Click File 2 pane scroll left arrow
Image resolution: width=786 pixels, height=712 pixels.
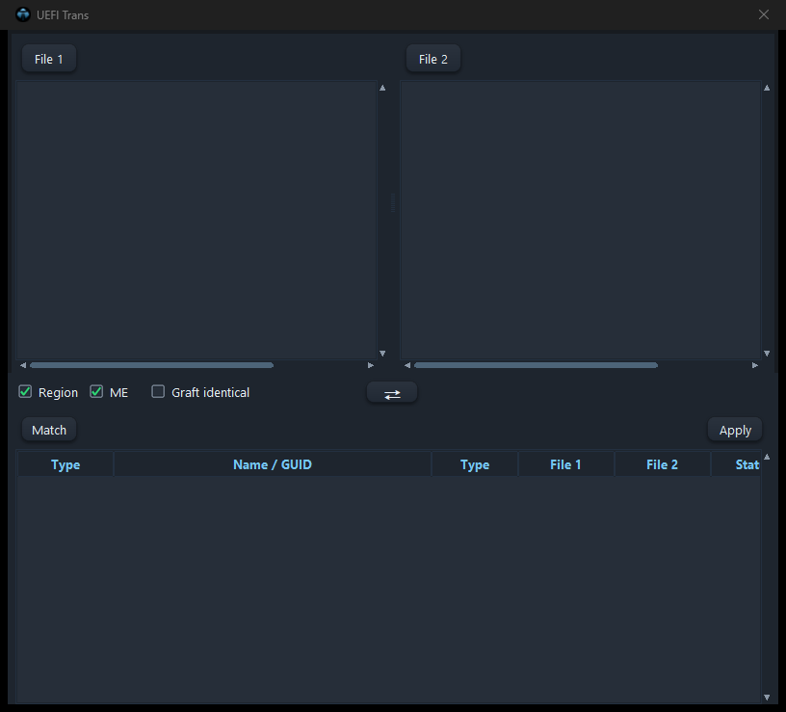407,365
